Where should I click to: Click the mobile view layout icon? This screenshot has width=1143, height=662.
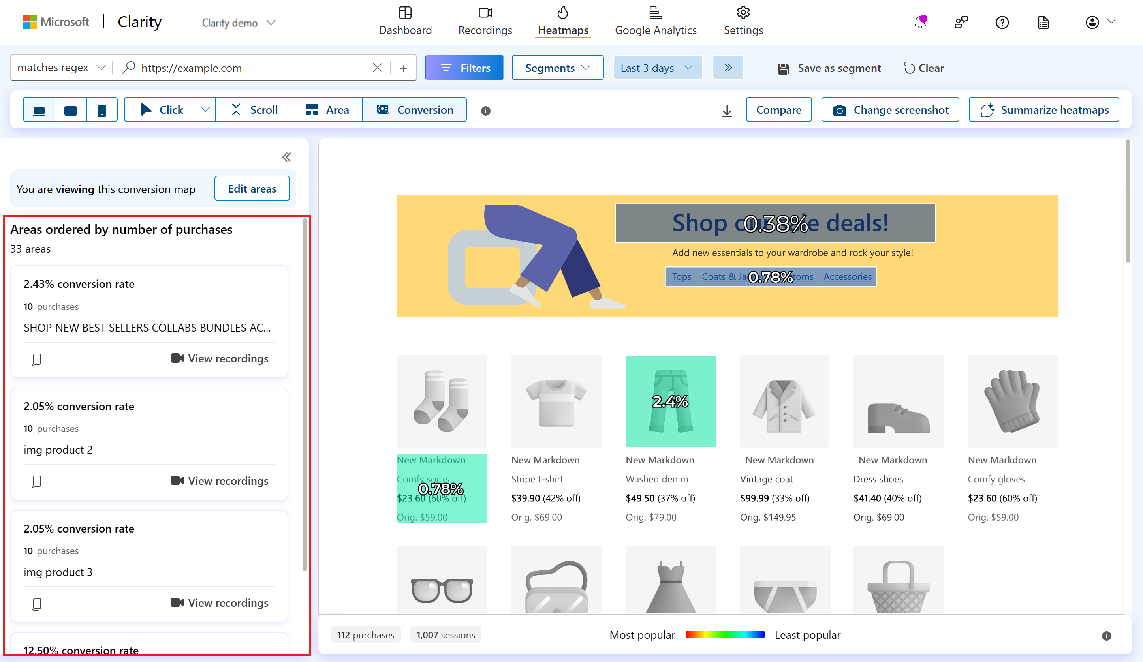point(100,110)
